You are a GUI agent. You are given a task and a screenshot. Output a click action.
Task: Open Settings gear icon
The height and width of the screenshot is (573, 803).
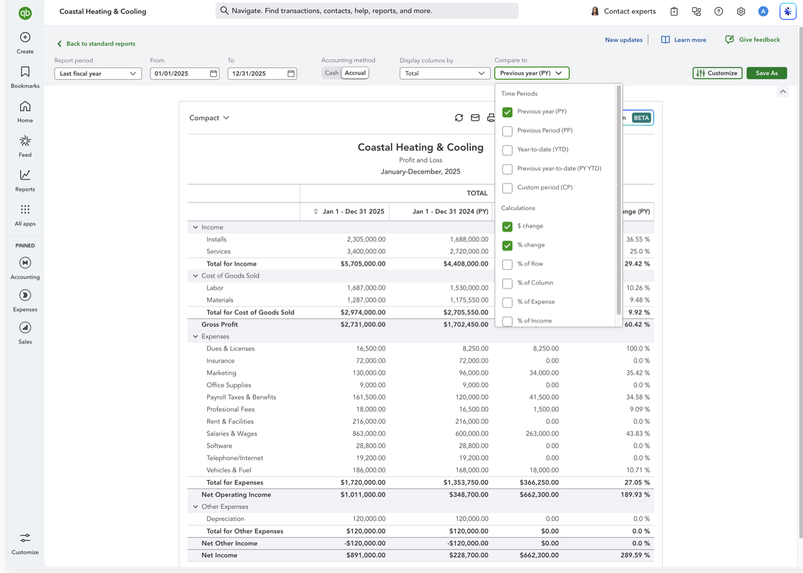click(741, 11)
